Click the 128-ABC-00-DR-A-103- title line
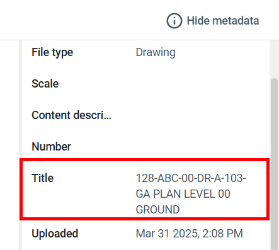This screenshot has height=250, width=279. (x=191, y=178)
